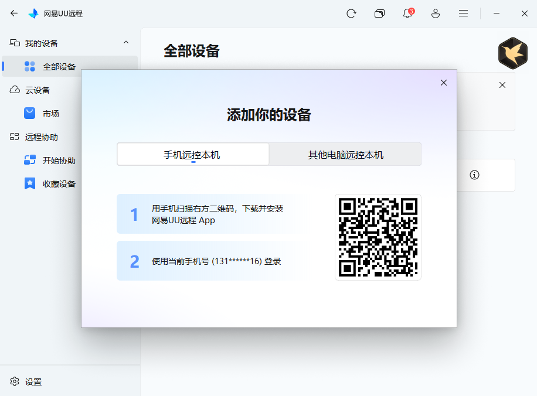The height and width of the screenshot is (396, 537).
Task: Go back using the left arrow
Action: [x=14, y=13]
